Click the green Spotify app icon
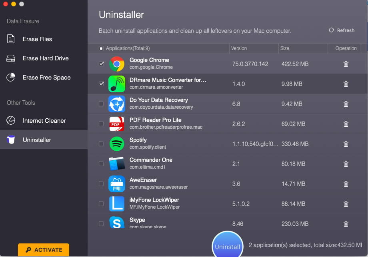 coord(117,144)
